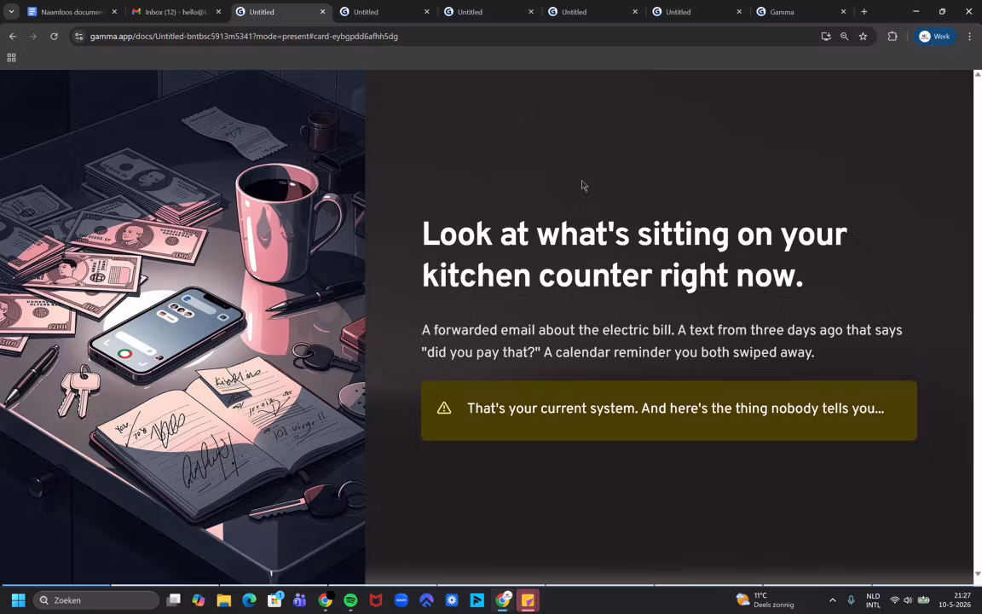Close the Naamloos document tab
The width and height of the screenshot is (982, 614).
point(114,12)
